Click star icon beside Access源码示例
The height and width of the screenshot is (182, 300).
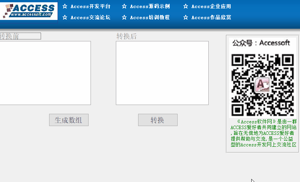[x=124, y=6]
